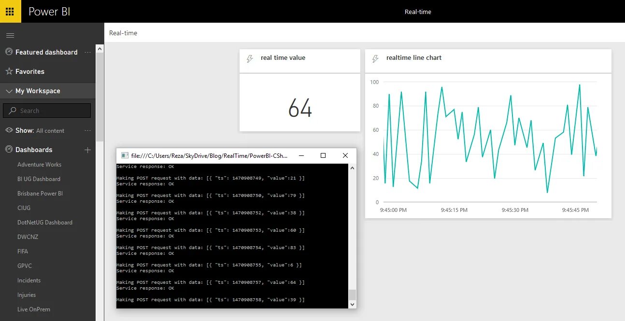Image resolution: width=625 pixels, height=321 pixels.
Task: Click console line with value 64
Action: pyautogui.click(x=211, y=282)
